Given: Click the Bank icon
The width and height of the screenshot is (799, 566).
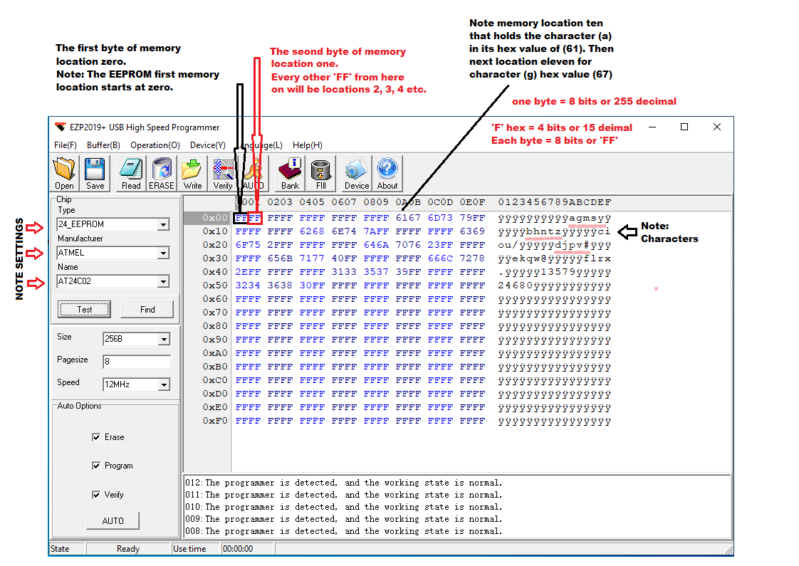Looking at the screenshot, I should (x=289, y=172).
